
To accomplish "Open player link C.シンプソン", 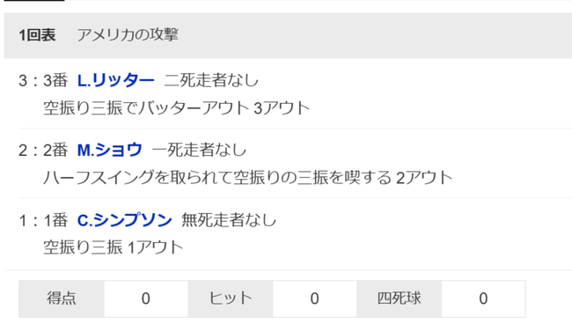I will tap(124, 220).
